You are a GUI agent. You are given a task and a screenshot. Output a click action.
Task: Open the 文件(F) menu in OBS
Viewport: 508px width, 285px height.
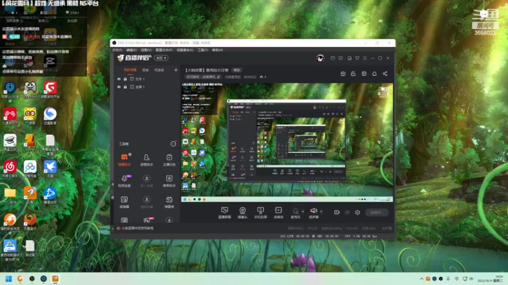[117, 50]
